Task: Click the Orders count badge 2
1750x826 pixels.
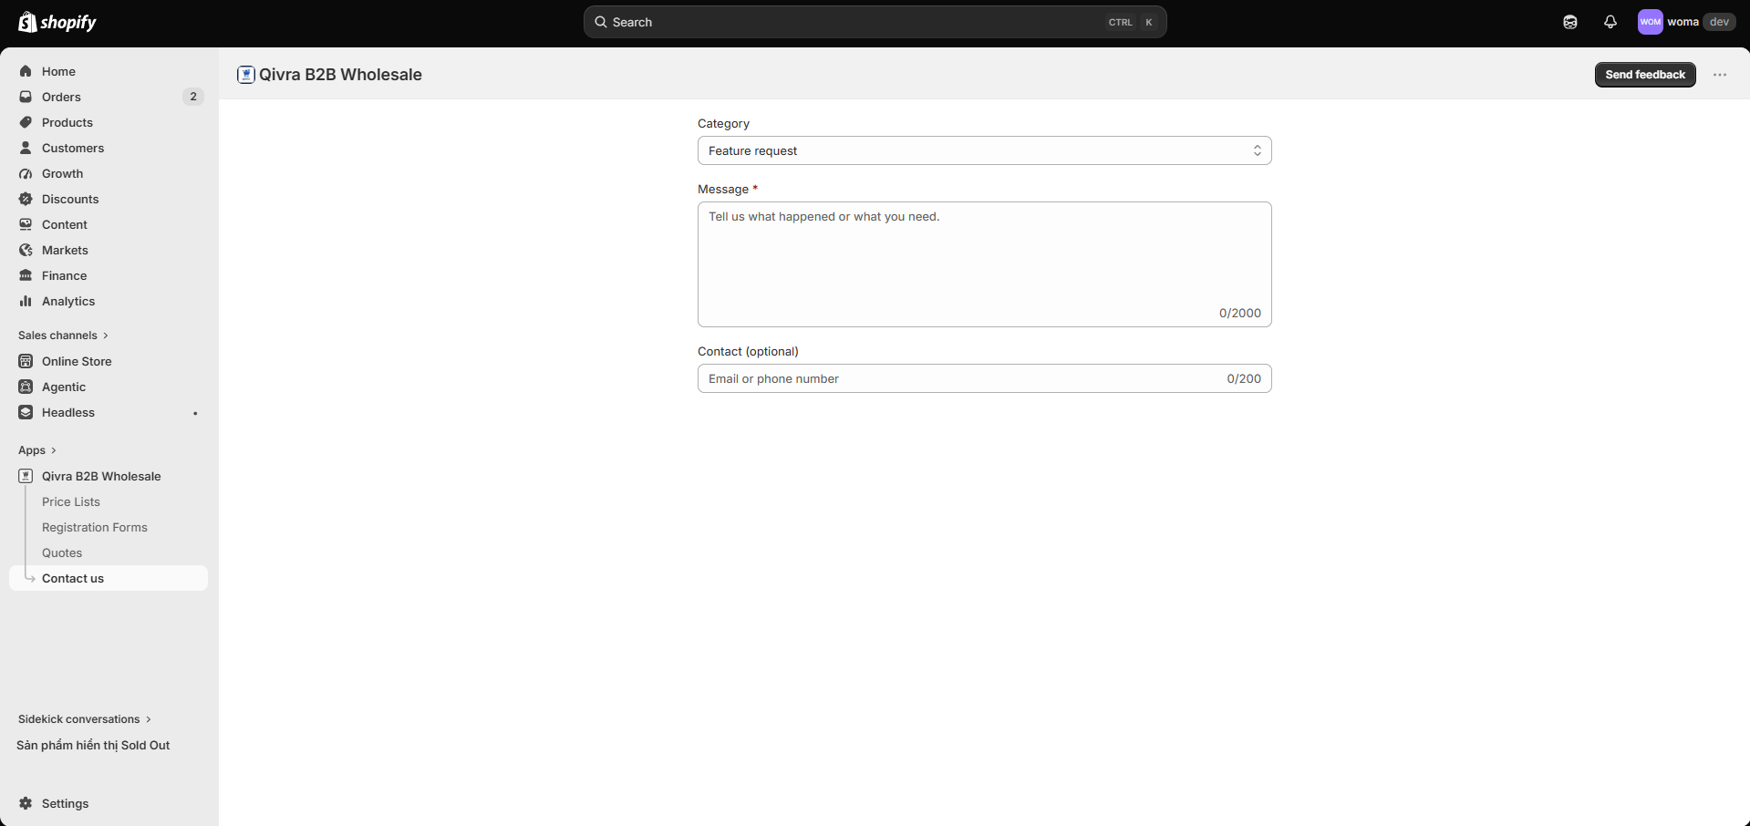Action: 193,97
